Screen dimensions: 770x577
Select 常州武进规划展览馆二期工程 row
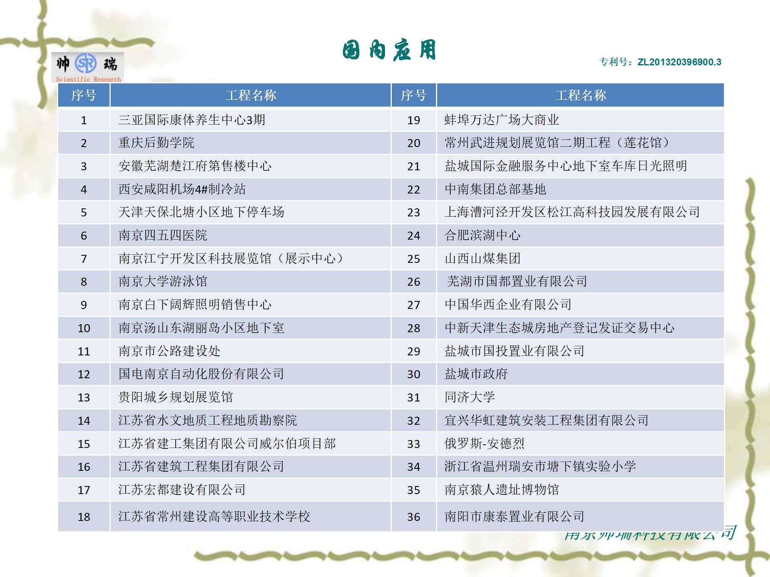coord(580,143)
